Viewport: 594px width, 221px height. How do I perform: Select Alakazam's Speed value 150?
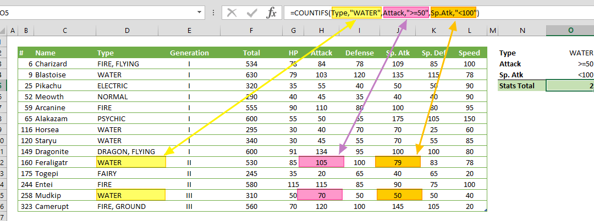click(469, 118)
